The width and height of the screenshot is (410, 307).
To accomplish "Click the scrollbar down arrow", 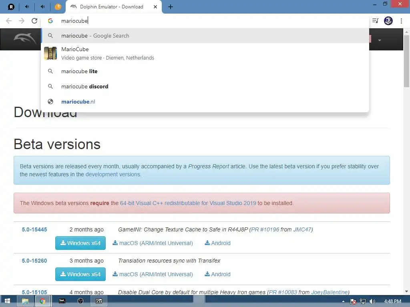I will (x=406, y=291).
